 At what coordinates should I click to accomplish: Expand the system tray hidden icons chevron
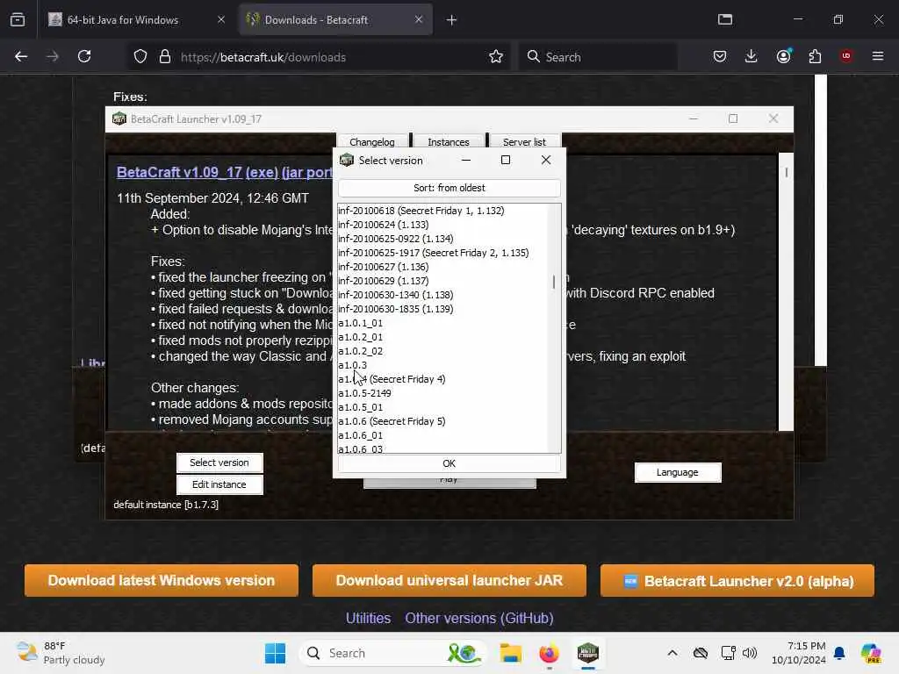(x=672, y=653)
